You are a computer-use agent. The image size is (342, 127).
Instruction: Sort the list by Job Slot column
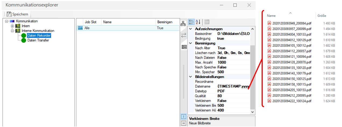(x=90, y=22)
